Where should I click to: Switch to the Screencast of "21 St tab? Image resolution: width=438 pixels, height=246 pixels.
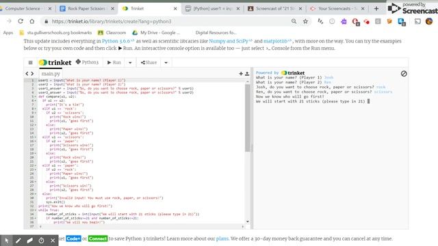pyautogui.click(x=275, y=9)
